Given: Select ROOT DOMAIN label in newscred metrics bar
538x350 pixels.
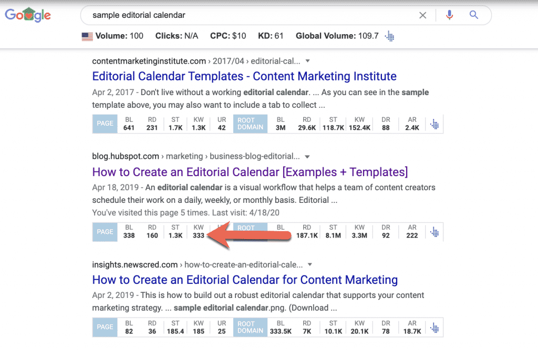Looking at the screenshot, I should (251, 327).
